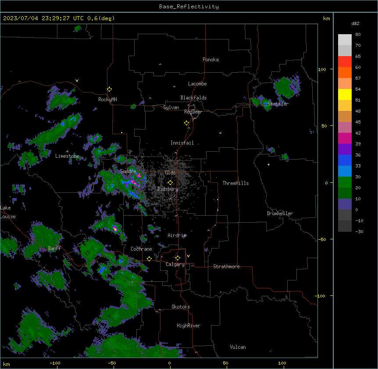Click the 50 km label on bottom axis

click(x=225, y=363)
